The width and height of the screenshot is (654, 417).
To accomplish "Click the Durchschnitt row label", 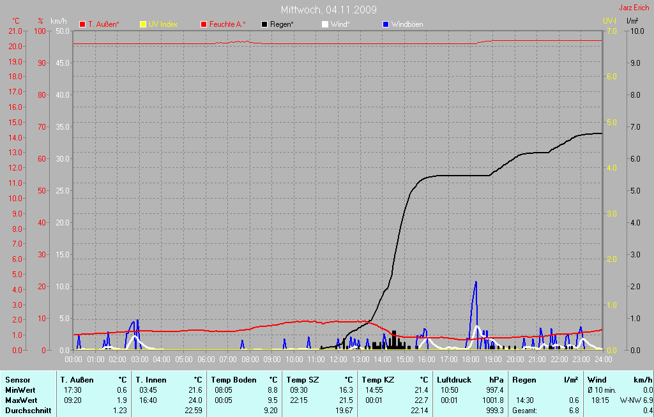I will pyautogui.click(x=27, y=411).
